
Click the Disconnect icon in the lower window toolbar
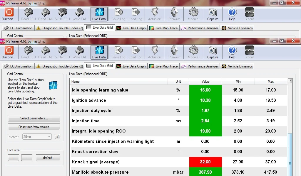point(9,50)
